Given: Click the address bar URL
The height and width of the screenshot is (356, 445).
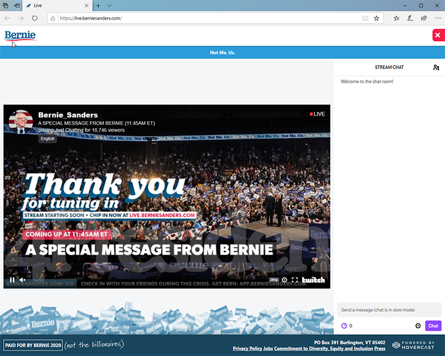Looking at the screenshot, I should pyautogui.click(x=91, y=18).
